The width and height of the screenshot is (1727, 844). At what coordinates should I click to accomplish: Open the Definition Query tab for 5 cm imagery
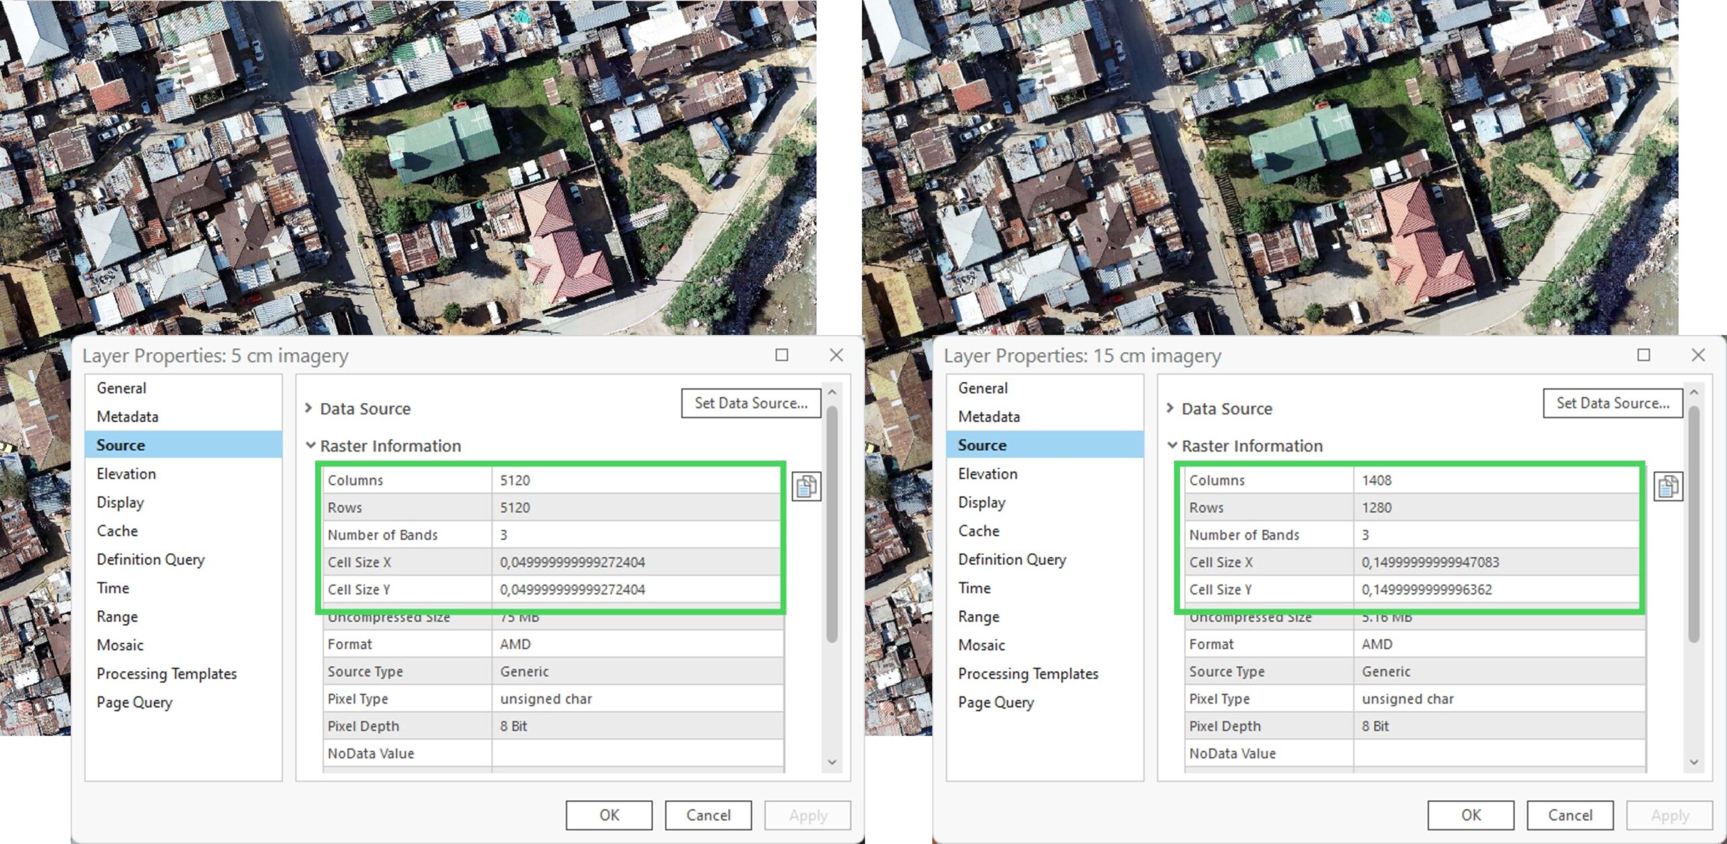pos(151,560)
